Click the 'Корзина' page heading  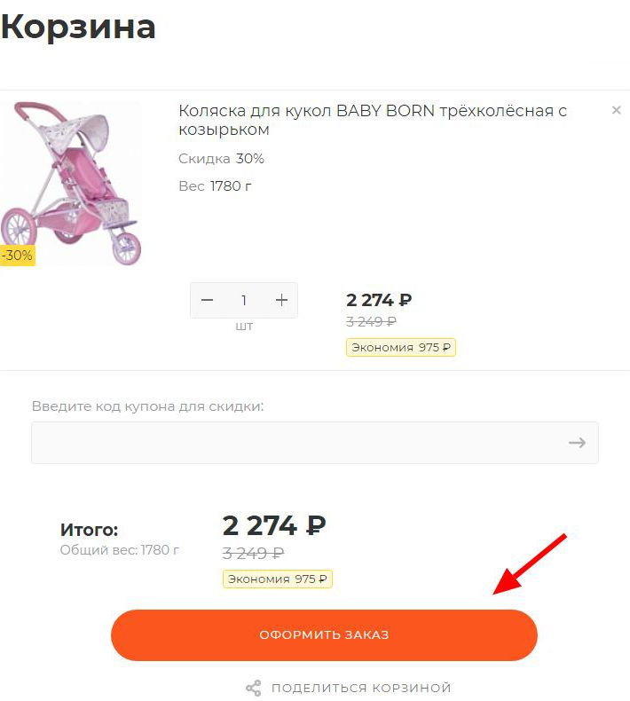point(78,27)
